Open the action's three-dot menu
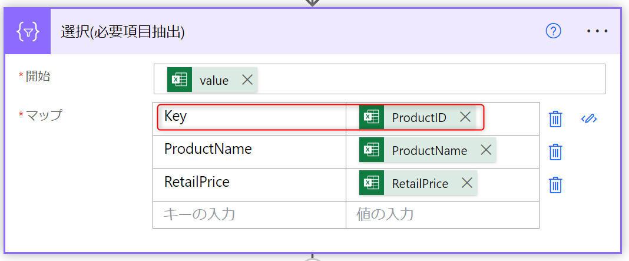This screenshot has height=261, width=629. 597,31
